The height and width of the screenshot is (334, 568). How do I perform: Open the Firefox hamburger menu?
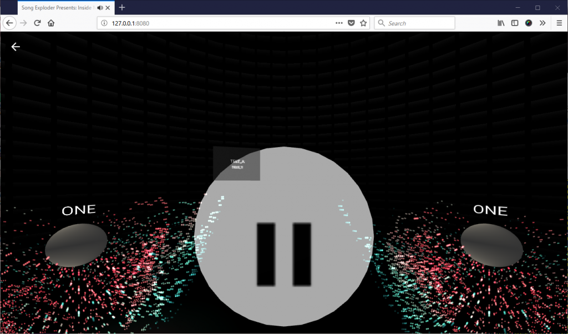click(x=559, y=23)
